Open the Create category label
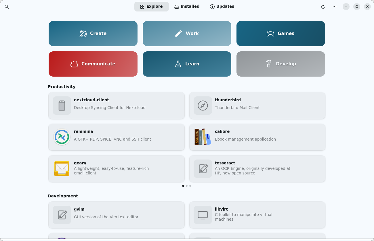Screen dimensions: 374x241 point(98,34)
